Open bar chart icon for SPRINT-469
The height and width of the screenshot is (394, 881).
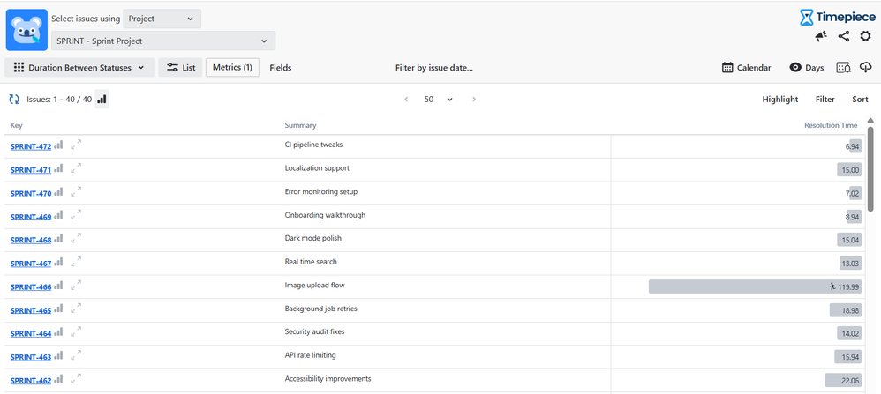click(x=58, y=216)
